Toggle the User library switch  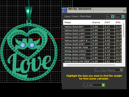point(120,17)
